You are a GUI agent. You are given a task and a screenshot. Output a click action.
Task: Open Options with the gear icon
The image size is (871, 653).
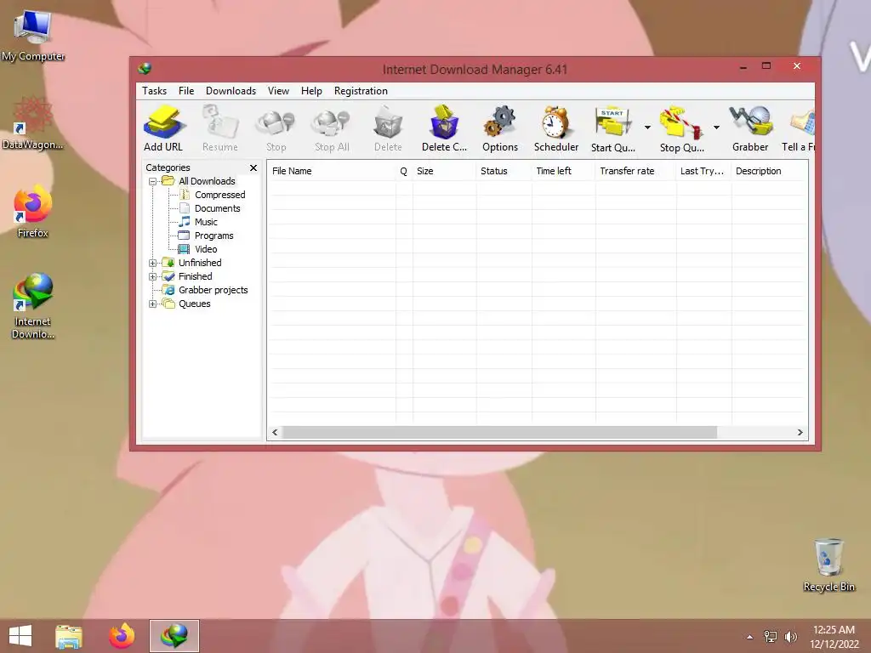pyautogui.click(x=500, y=129)
